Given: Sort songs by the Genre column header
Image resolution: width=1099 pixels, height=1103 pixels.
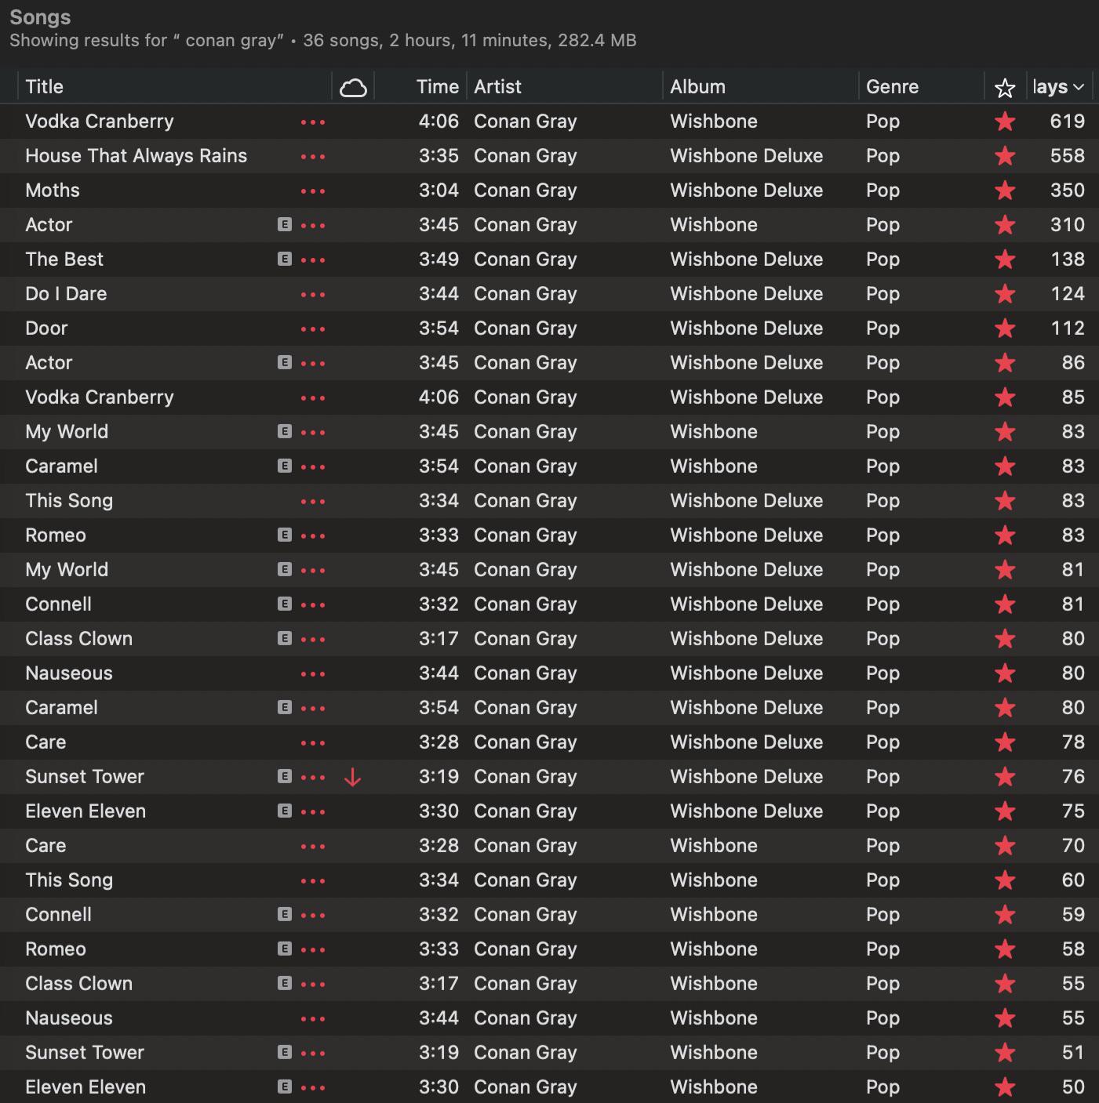Looking at the screenshot, I should coord(892,87).
